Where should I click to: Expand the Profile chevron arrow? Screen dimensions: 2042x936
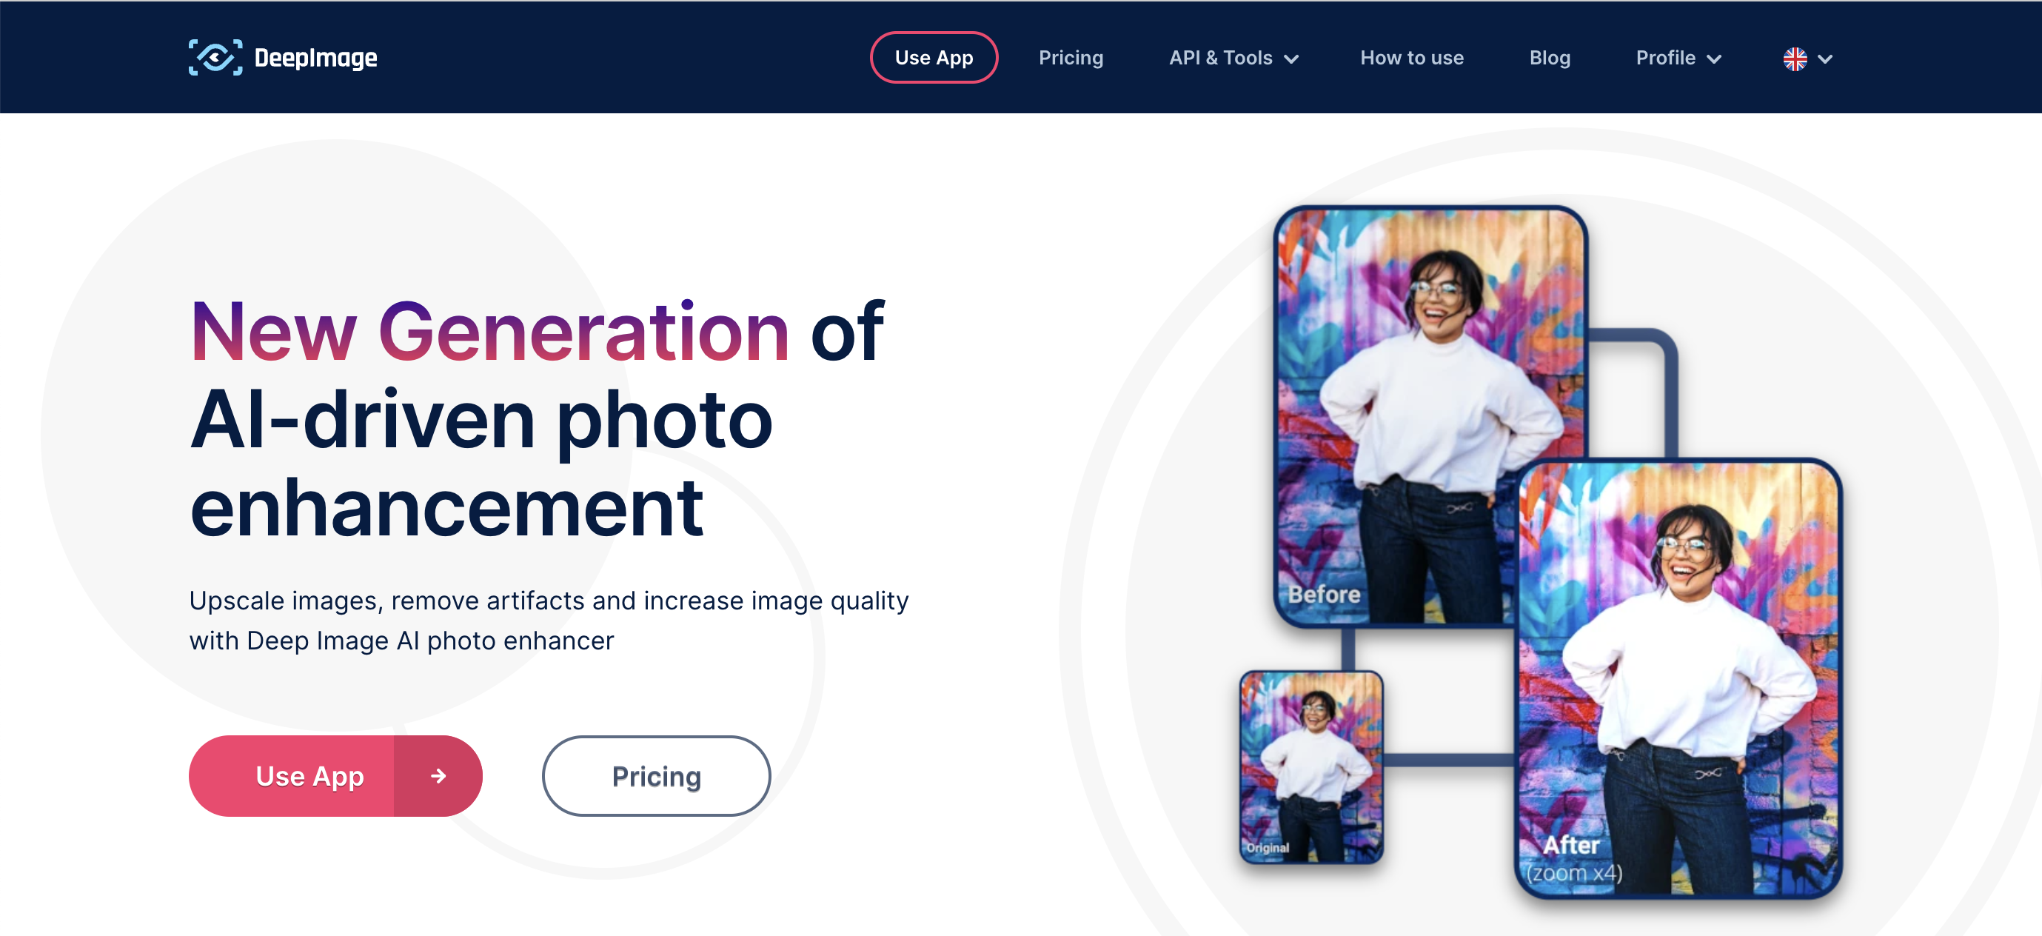pyautogui.click(x=1714, y=59)
